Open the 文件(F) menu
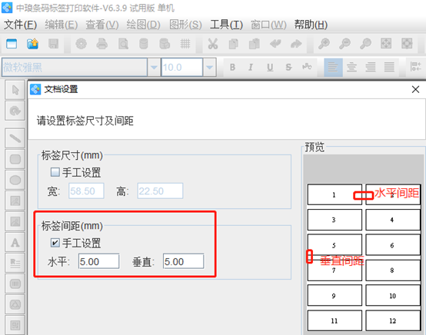Image resolution: width=426 pixels, height=335 pixels. click(x=20, y=25)
